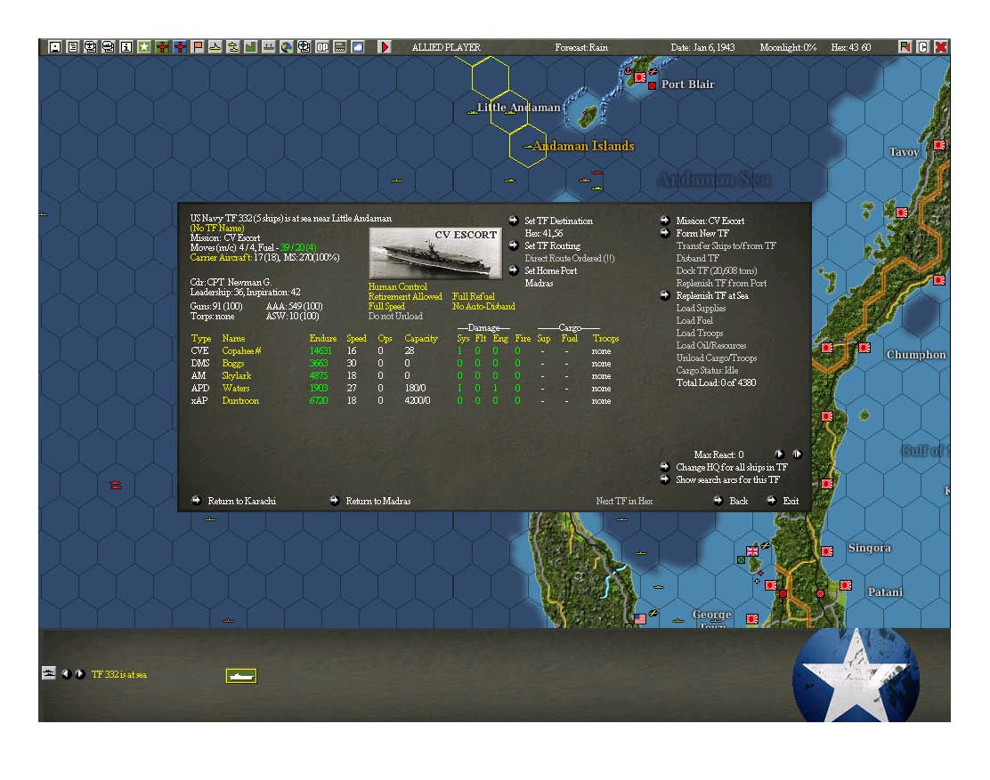Select ship Boggs in list
The image size is (990, 780).
pos(233,363)
